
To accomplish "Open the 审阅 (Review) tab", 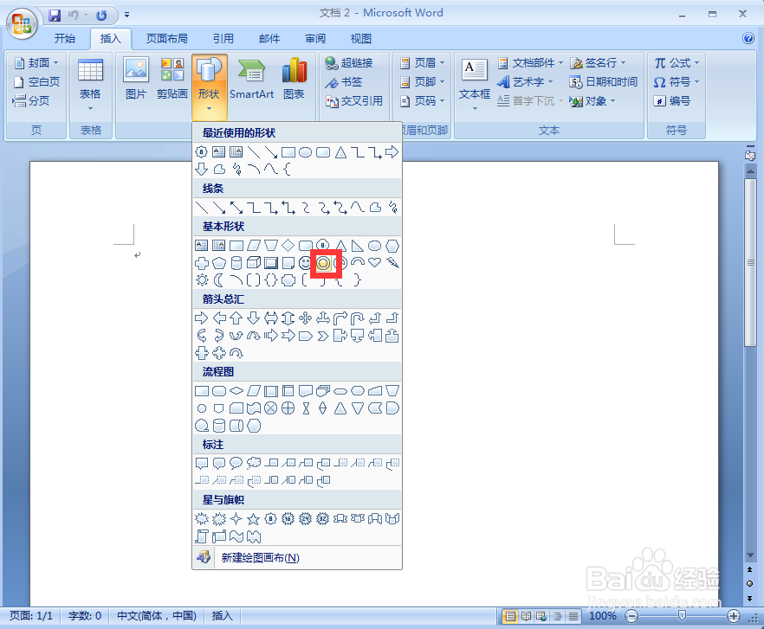I will coord(315,38).
